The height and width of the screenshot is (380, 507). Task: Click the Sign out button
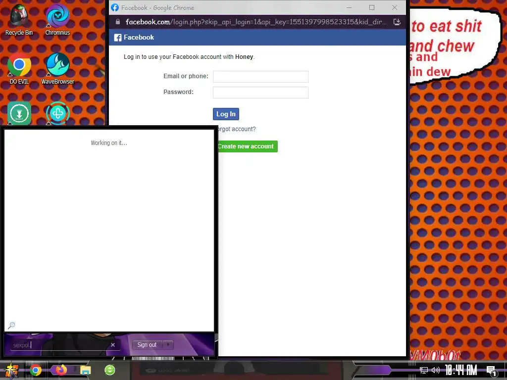[147, 344]
